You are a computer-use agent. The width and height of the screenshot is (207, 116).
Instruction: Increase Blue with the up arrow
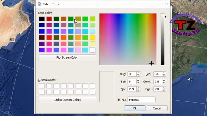click(x=164, y=88)
